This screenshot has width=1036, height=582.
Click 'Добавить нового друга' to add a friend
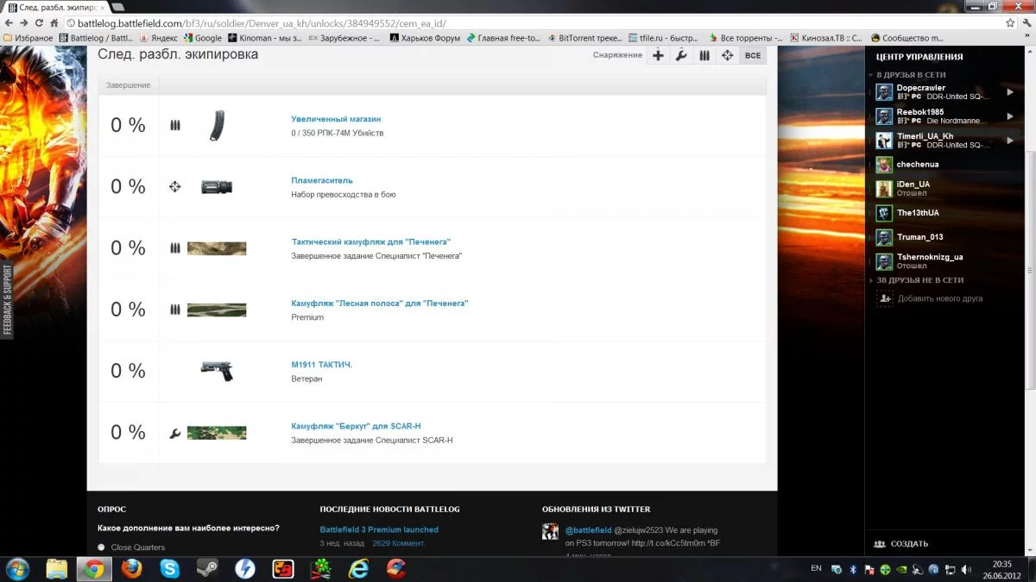click(939, 298)
